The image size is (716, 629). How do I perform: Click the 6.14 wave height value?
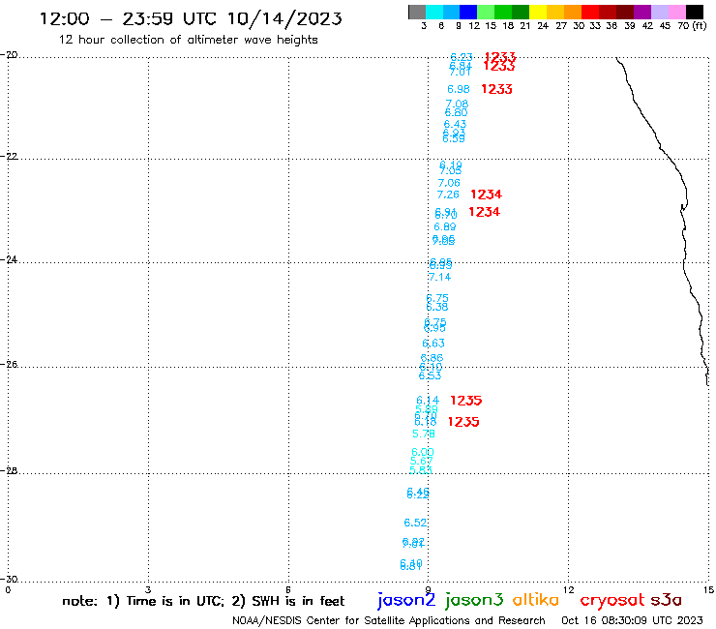pyautogui.click(x=428, y=401)
